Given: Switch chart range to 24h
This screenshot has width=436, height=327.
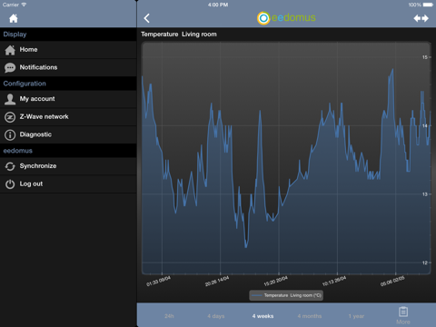Looking at the screenshot, I should click(x=169, y=316).
